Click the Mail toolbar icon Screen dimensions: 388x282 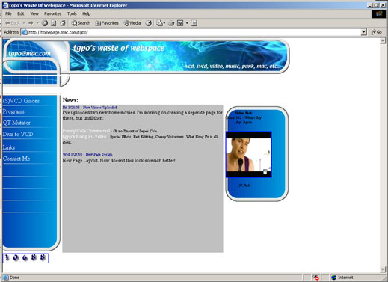click(x=159, y=23)
